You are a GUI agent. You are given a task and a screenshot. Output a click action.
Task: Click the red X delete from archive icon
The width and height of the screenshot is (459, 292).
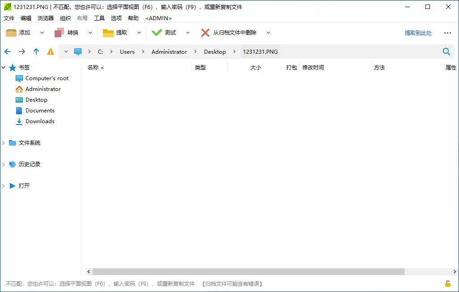(x=205, y=33)
